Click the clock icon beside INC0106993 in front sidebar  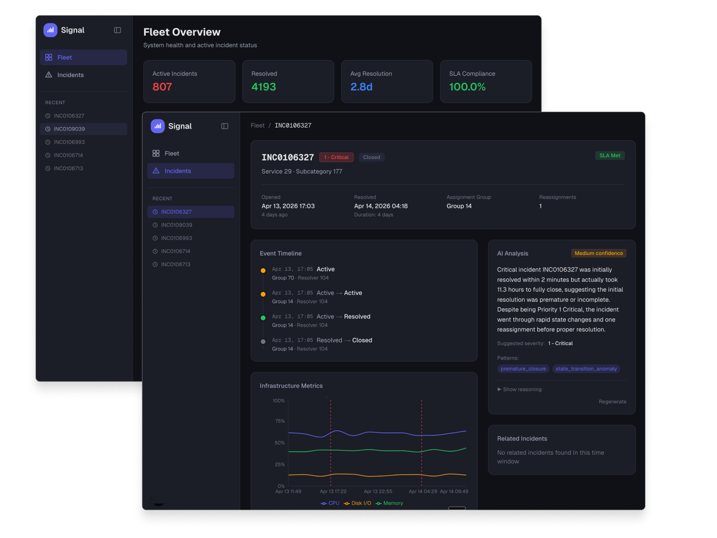(x=155, y=238)
